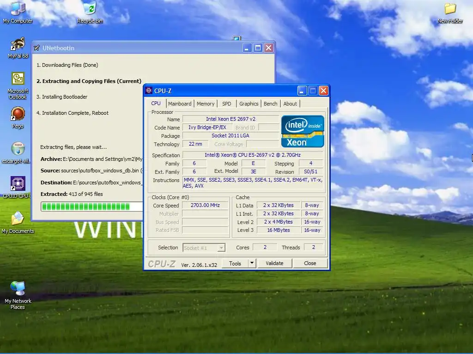Image resolution: width=473 pixels, height=354 pixels.
Task: Click the processor Name field value
Action: coord(230,119)
